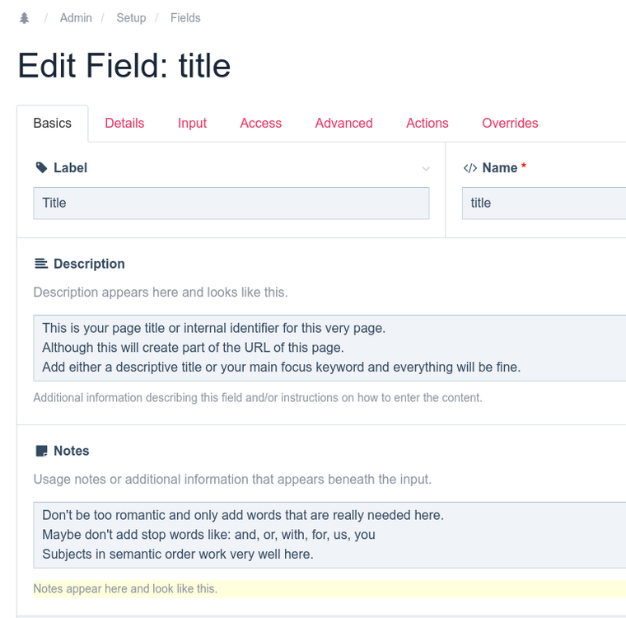Screen dimensions: 626x618
Task: Navigate to the Fields breadcrumb
Action: [185, 18]
